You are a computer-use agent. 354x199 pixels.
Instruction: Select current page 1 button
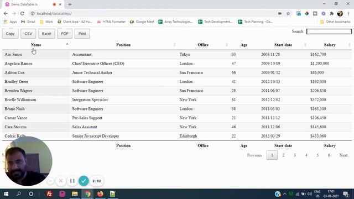[272, 155]
